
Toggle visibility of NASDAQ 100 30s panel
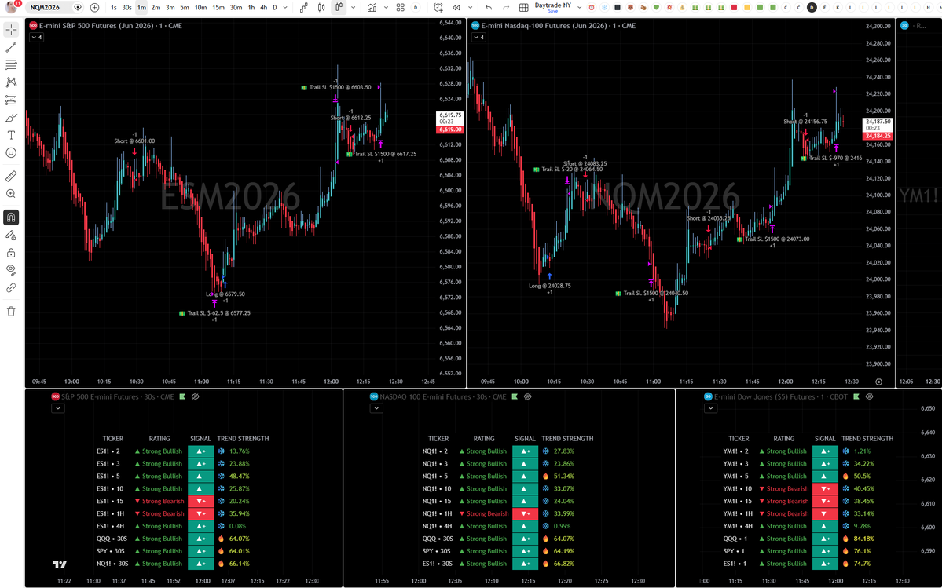pos(527,396)
